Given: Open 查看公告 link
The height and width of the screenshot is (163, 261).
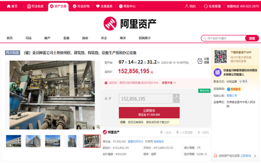Looking at the screenshot, I should point(232,96).
